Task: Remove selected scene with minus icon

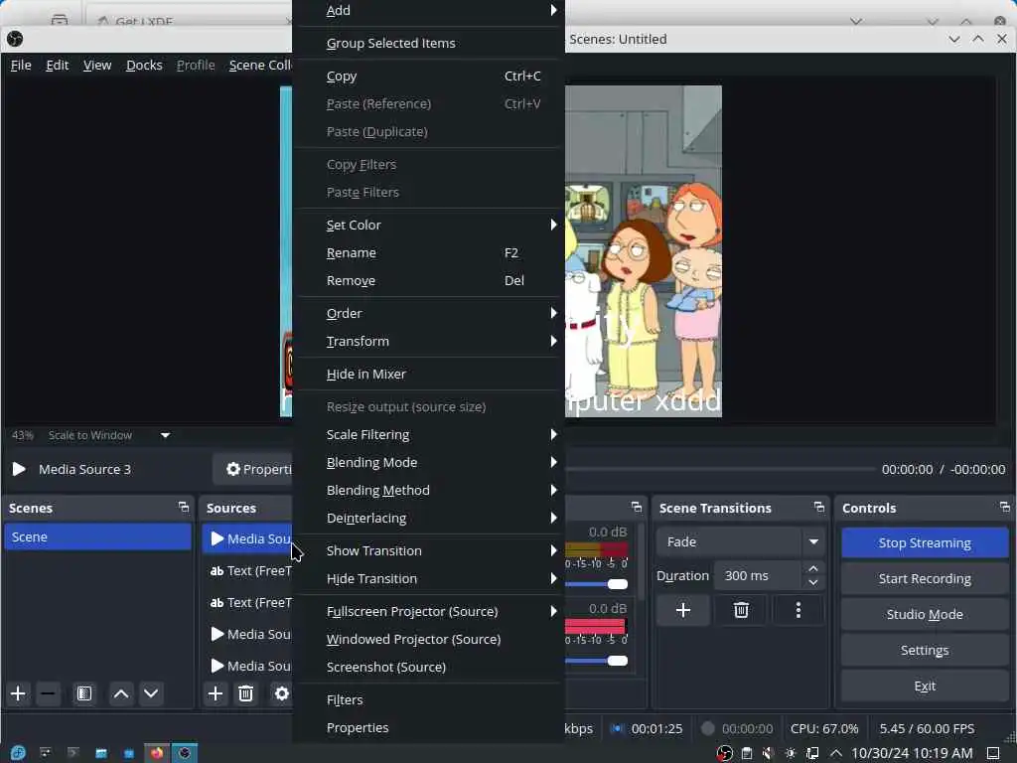Action: tap(48, 693)
